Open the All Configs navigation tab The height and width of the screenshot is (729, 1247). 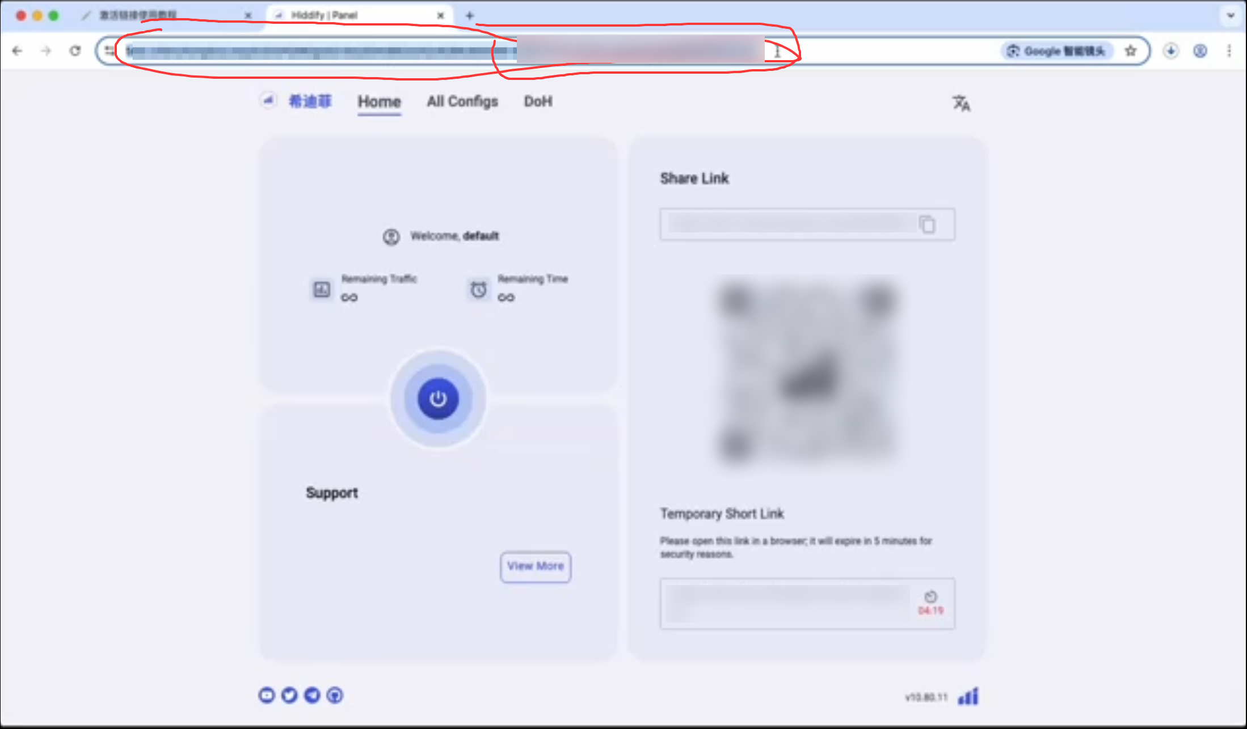(x=462, y=101)
